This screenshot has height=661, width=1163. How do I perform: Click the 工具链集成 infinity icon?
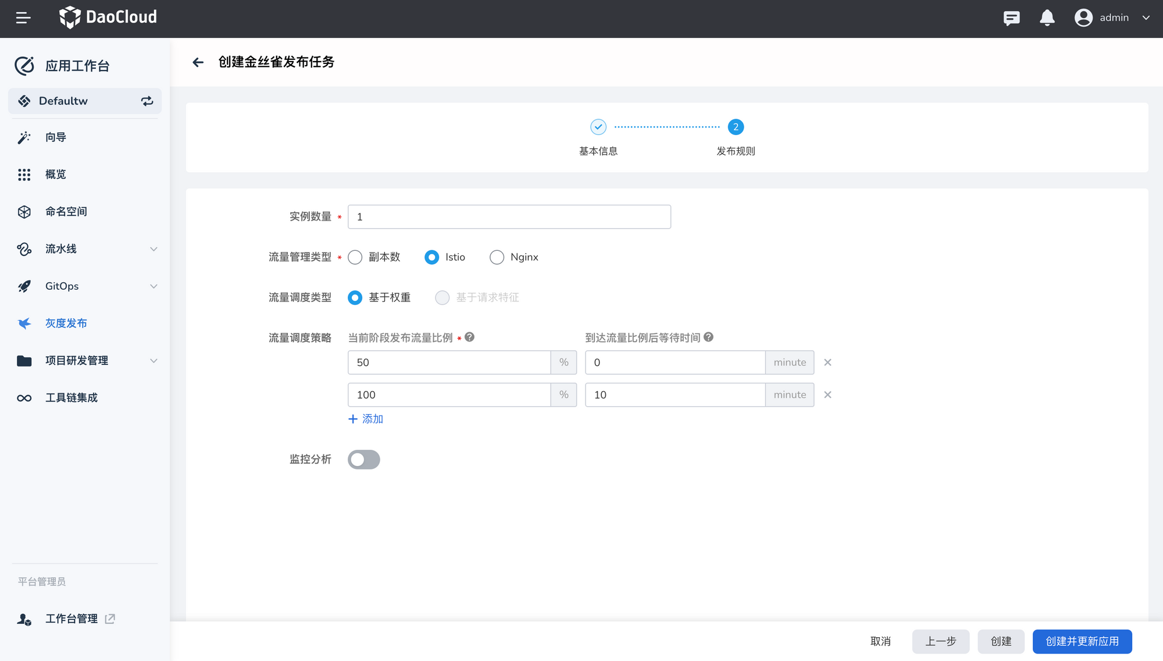click(24, 398)
